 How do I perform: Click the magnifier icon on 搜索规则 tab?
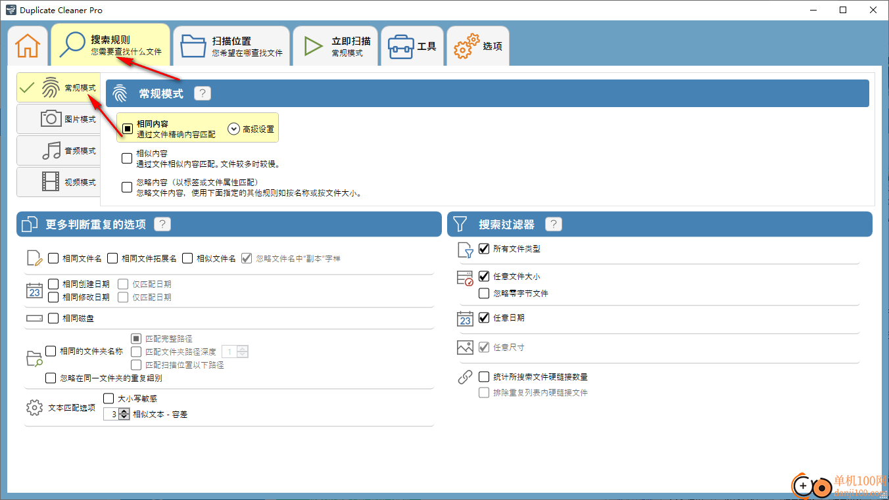click(72, 45)
